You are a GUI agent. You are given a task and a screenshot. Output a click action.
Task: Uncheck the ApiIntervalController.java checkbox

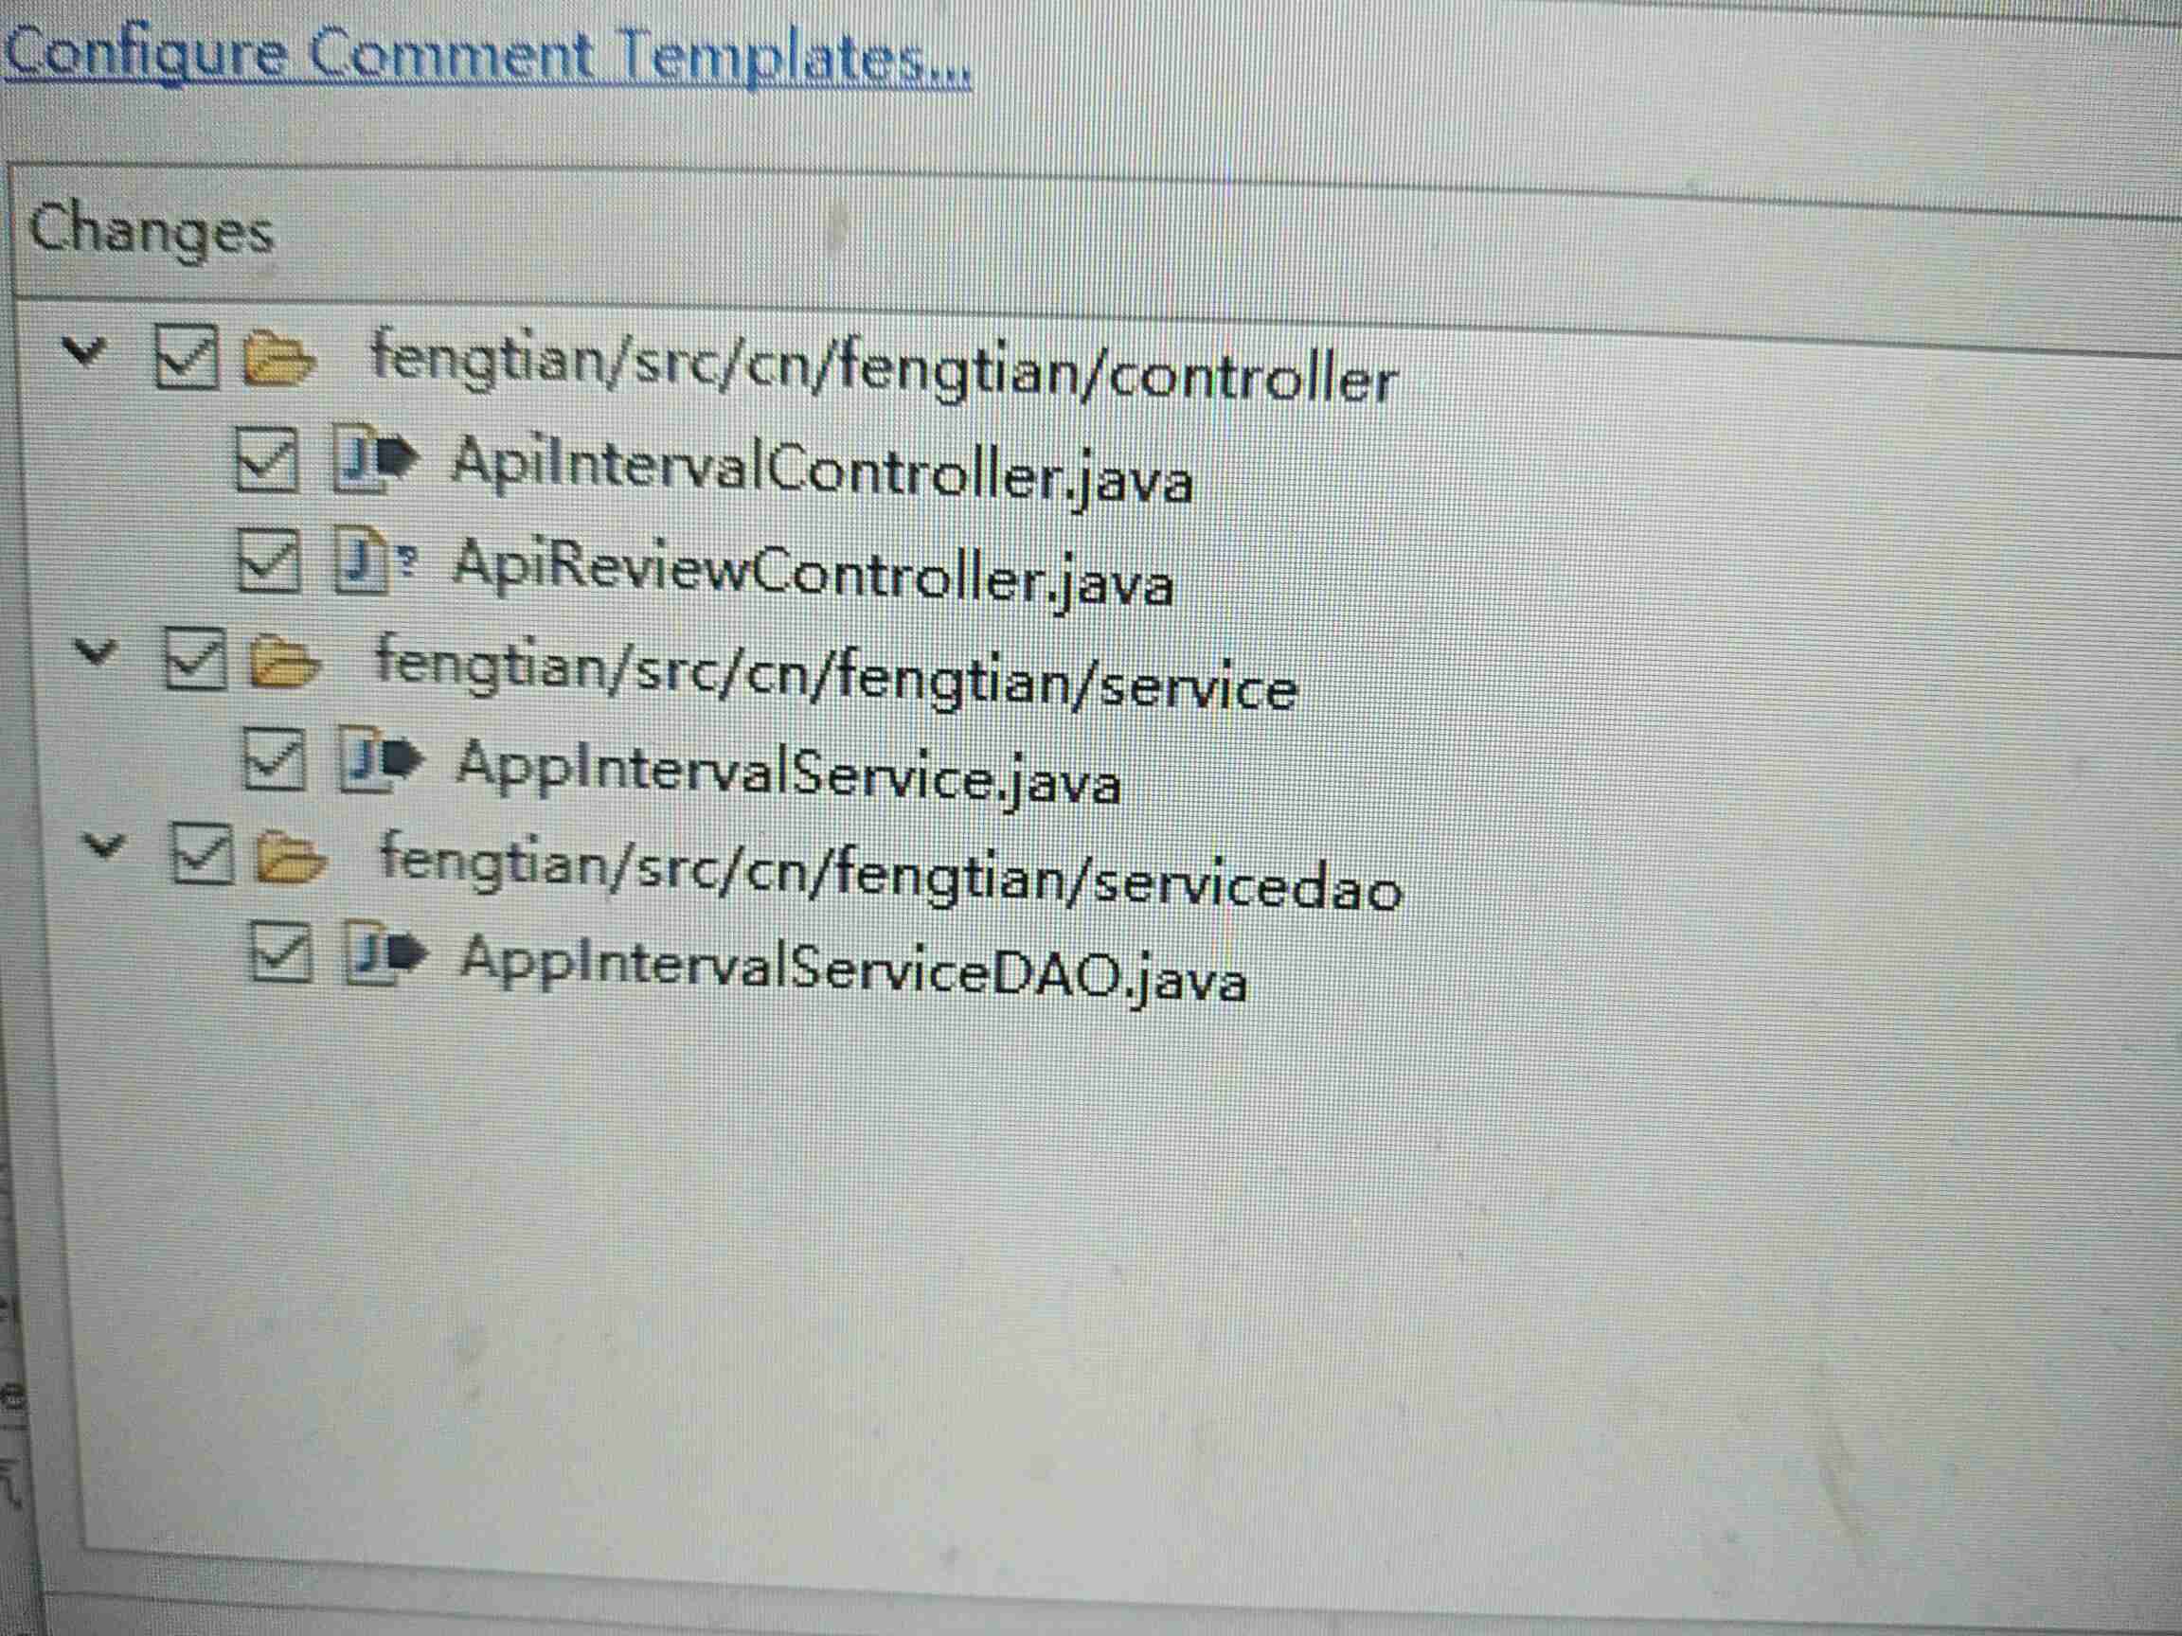coord(266,459)
